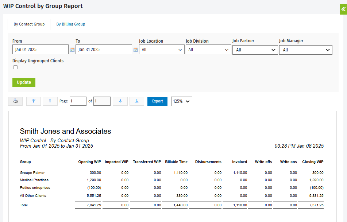Change zoom level from 125% dropdown

click(181, 101)
